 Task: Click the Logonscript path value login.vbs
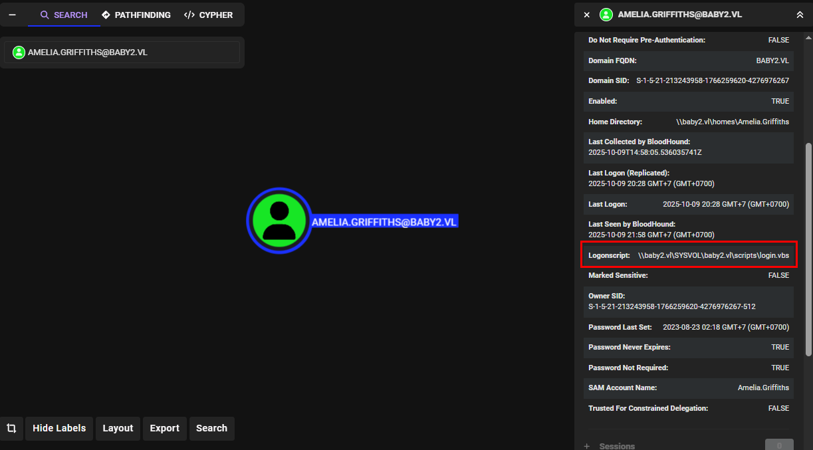click(713, 255)
